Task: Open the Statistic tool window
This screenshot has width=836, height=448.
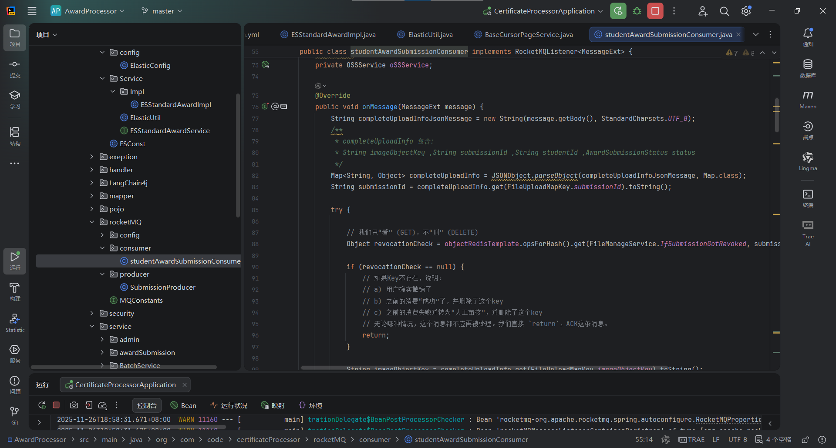Action: click(14, 323)
